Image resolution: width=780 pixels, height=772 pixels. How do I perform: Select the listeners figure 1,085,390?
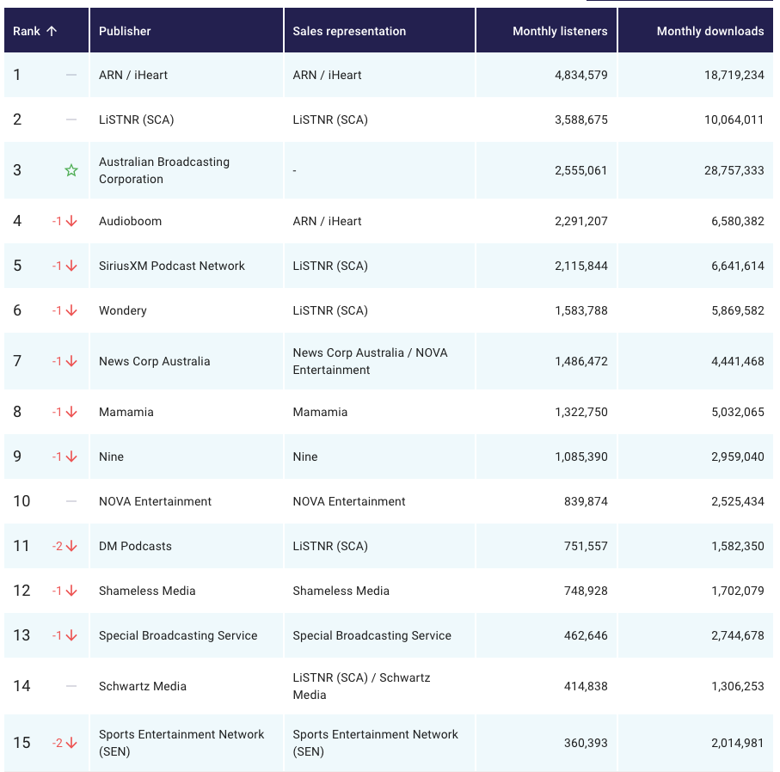pos(581,457)
